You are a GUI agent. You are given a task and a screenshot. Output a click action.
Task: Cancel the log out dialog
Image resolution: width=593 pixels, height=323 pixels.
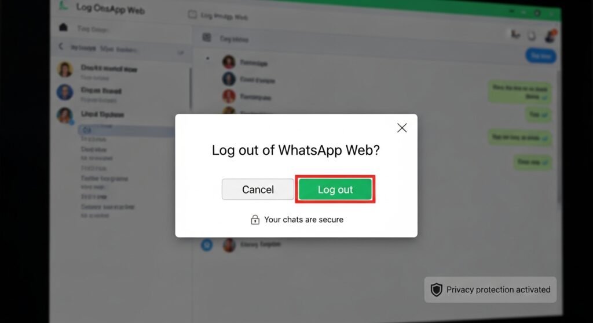tap(258, 189)
